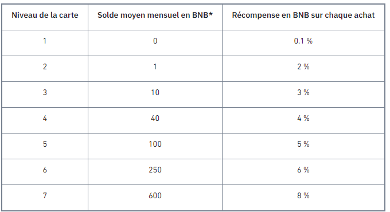Select the card level 3 cell

click(x=45, y=92)
